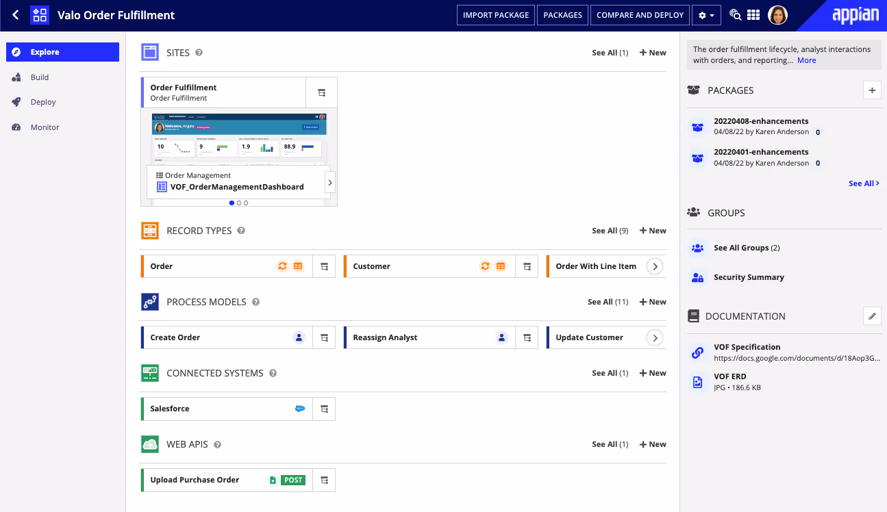
Task: Click the Web APIs help icon
Action: point(217,444)
